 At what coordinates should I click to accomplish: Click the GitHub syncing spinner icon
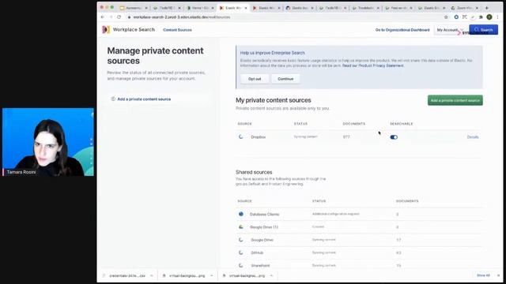(241, 252)
